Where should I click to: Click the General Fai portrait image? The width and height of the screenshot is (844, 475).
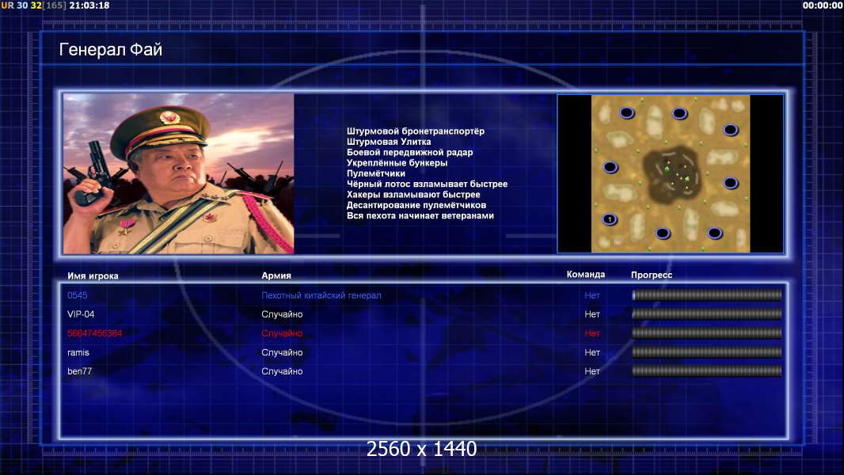(179, 173)
